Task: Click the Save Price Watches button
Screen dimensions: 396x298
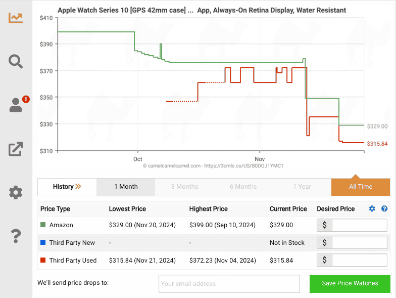Action: 350,283
